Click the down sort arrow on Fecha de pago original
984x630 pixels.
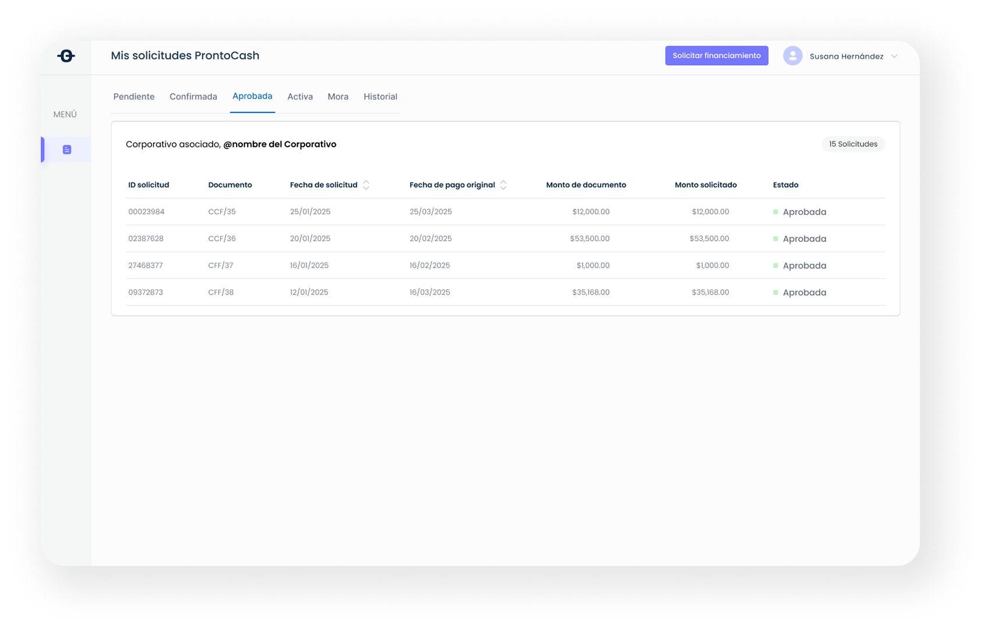tap(503, 187)
